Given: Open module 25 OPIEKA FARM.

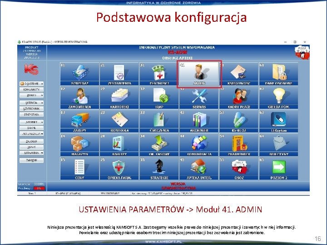Looking at the screenshot, I should (x=119, y=168).
